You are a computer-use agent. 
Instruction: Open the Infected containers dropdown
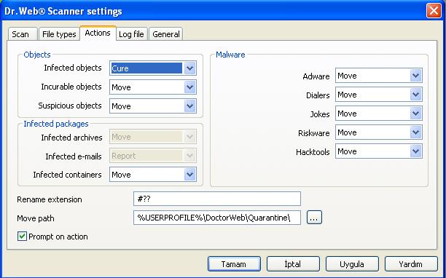(153, 175)
